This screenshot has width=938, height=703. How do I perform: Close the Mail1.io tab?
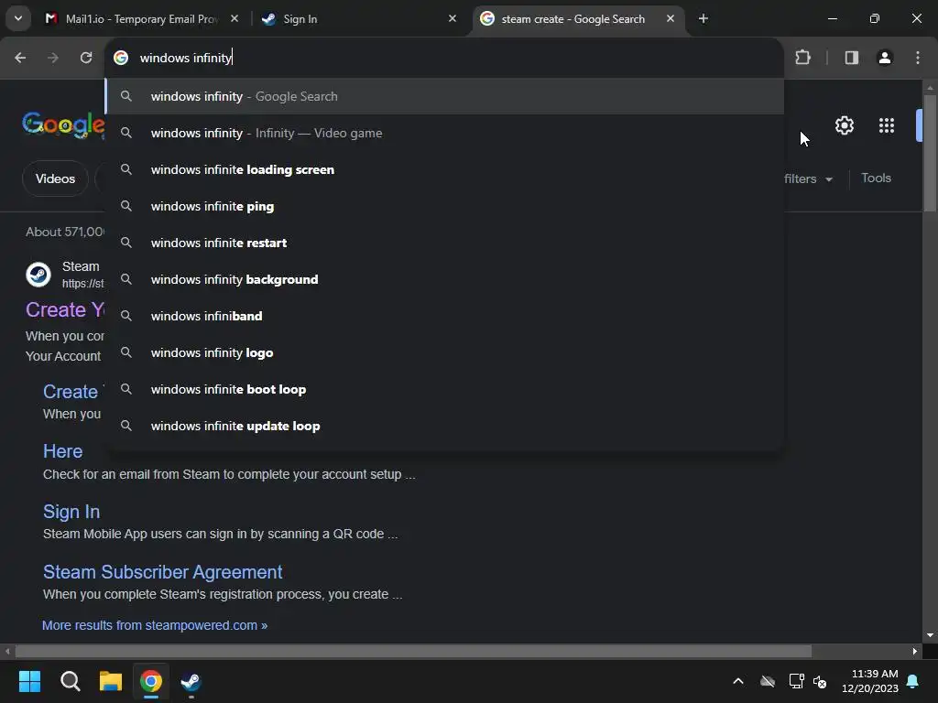coord(234,18)
